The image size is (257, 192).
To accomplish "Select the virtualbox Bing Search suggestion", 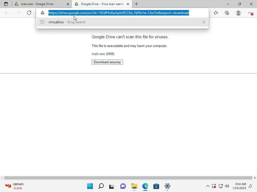I will click(x=122, y=22).
